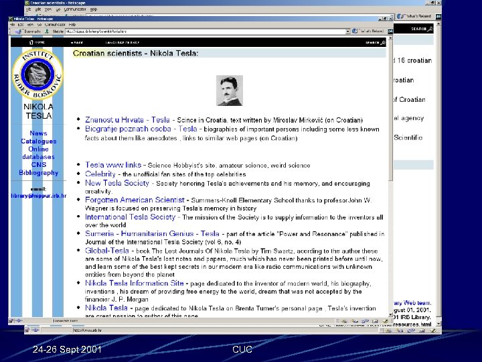Click What's Related in the Croatian scientists window

(414, 16)
